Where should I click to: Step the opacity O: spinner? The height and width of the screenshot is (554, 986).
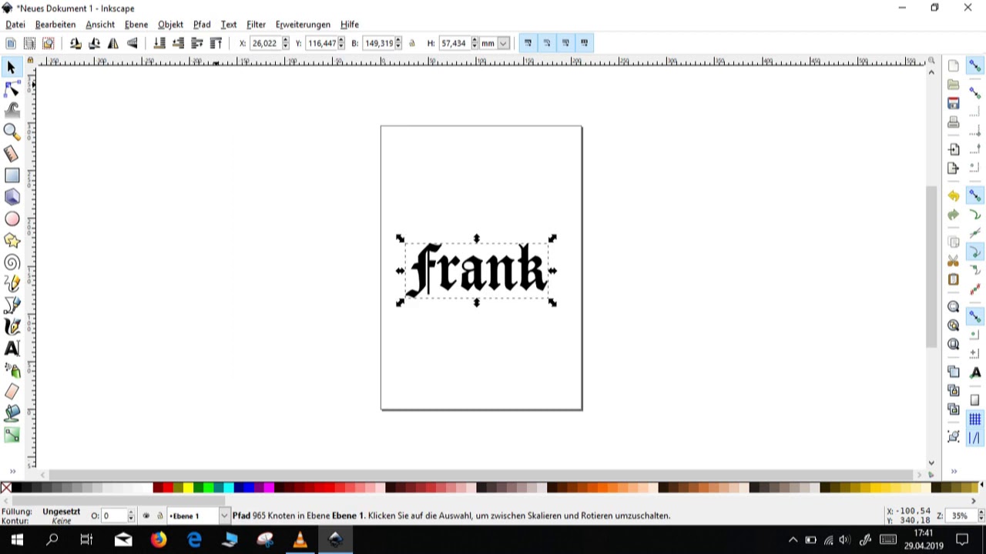[x=131, y=516]
